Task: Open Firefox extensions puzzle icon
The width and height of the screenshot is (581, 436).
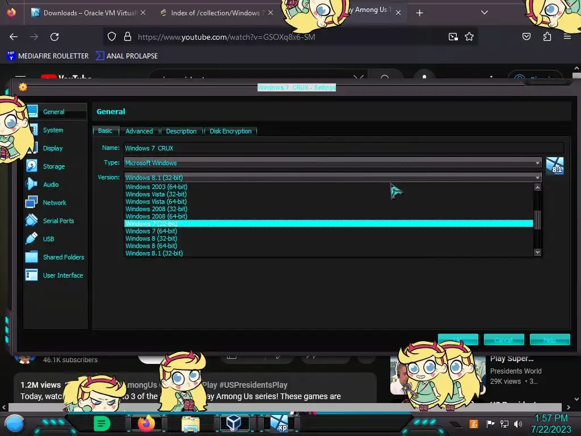Action: tap(547, 37)
